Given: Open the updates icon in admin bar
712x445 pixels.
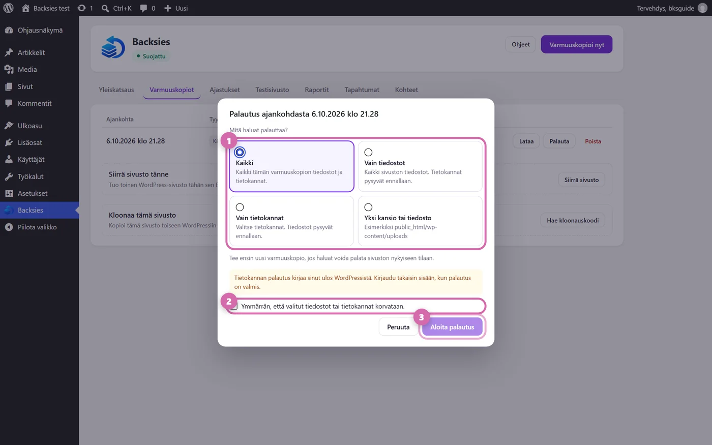Looking at the screenshot, I should tap(81, 8).
